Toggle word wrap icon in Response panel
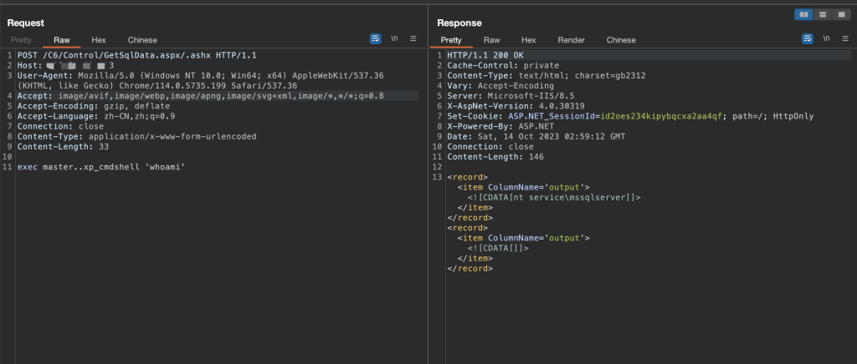The image size is (857, 364). (808, 38)
